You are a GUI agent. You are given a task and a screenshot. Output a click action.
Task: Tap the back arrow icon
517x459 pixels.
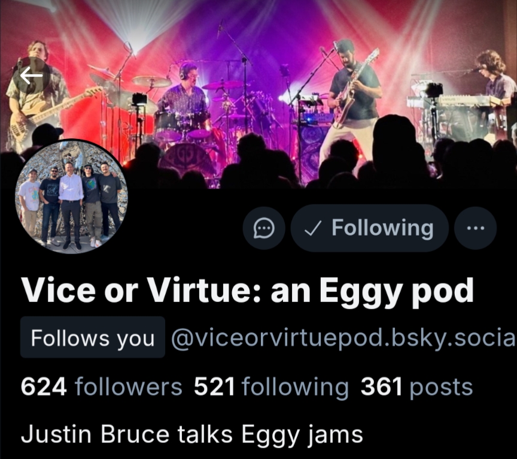click(31, 76)
